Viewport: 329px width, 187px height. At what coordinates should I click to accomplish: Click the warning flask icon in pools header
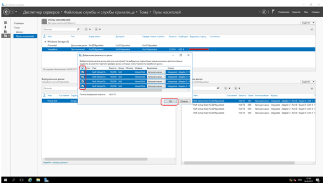tap(44, 36)
